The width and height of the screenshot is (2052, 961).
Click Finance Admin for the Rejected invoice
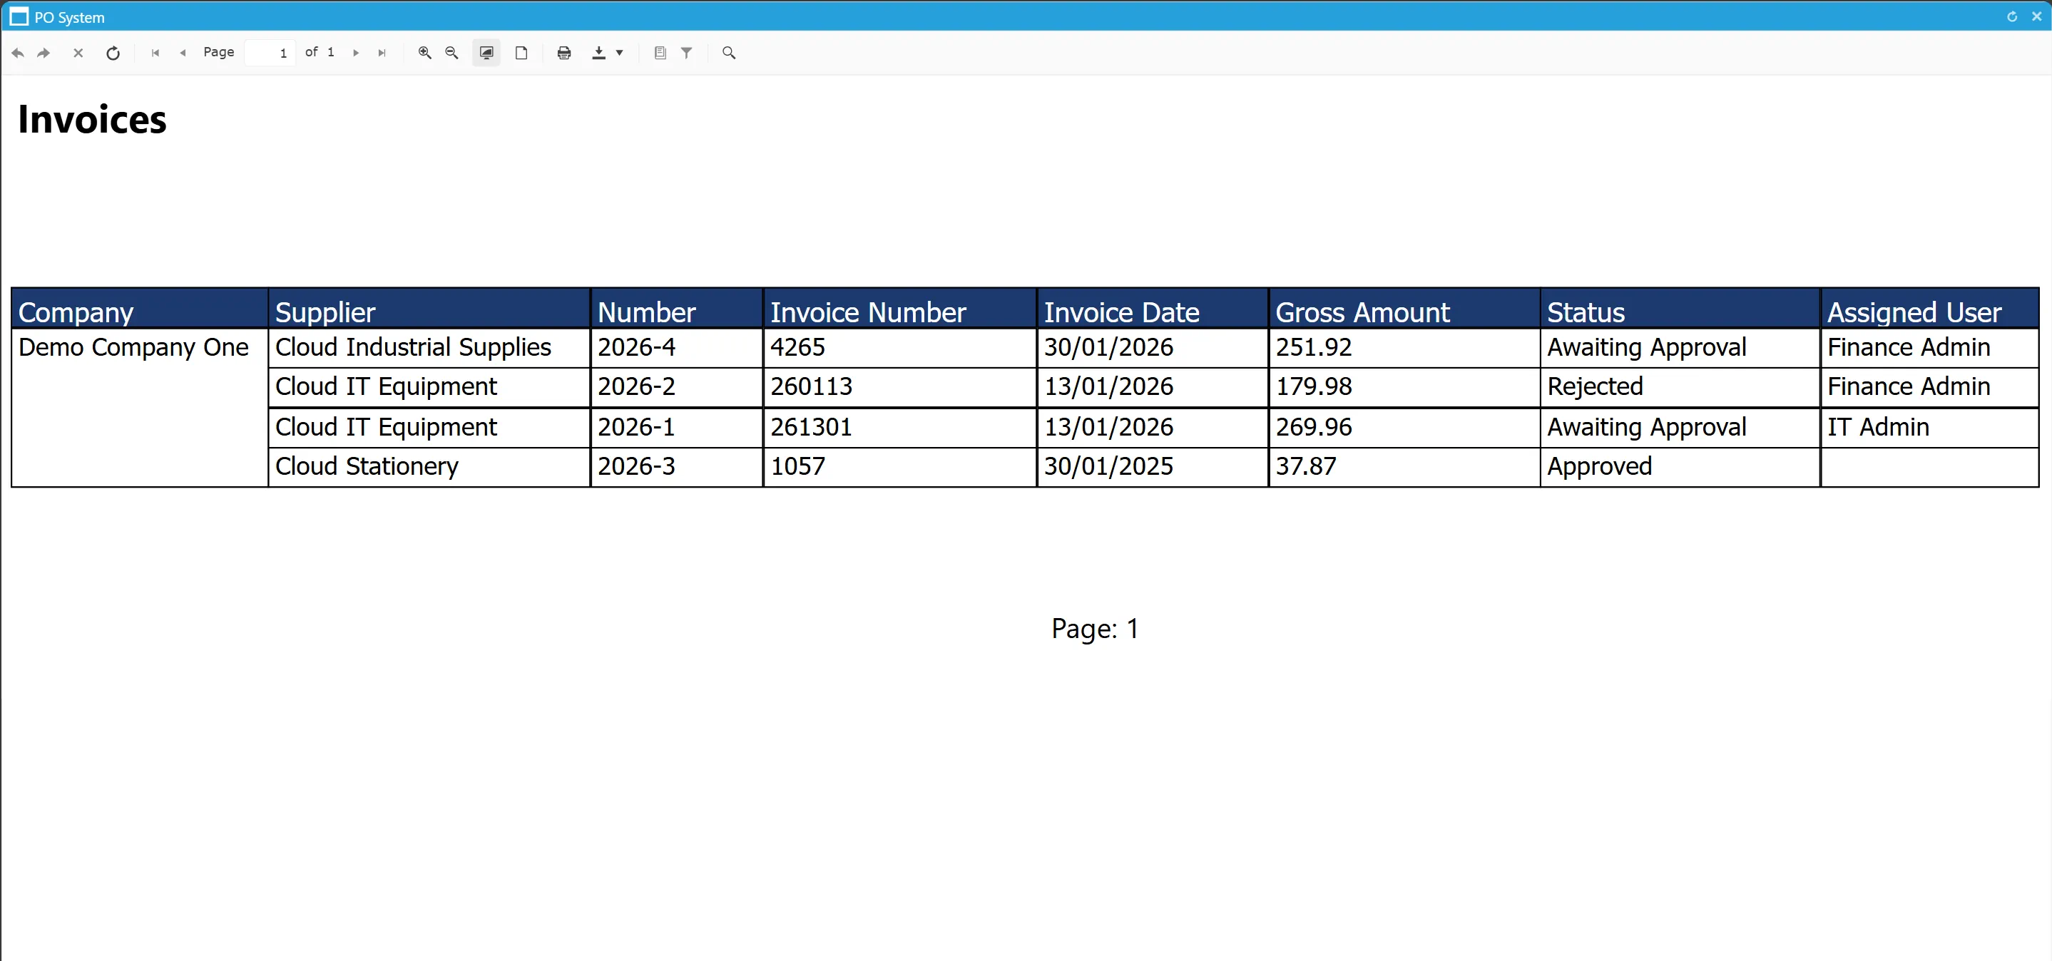(x=1929, y=388)
